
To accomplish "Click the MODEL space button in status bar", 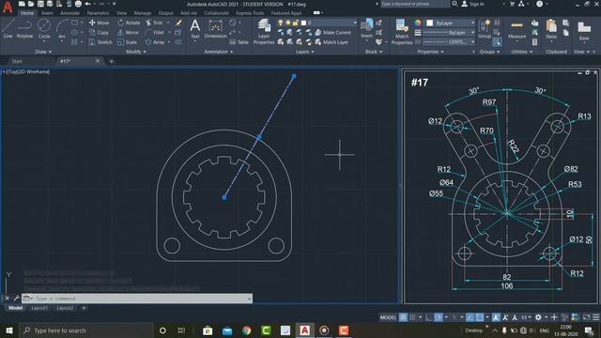I will pyautogui.click(x=388, y=317).
